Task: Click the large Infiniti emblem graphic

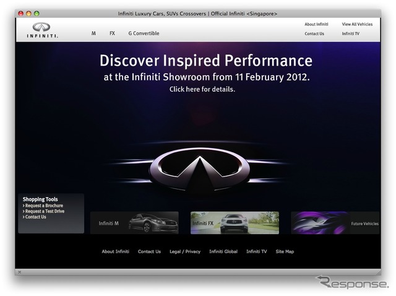Action: pyautogui.click(x=199, y=168)
